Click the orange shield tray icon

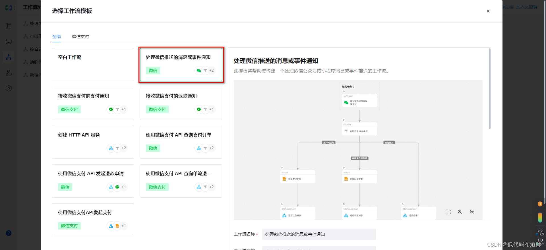tap(540, 204)
